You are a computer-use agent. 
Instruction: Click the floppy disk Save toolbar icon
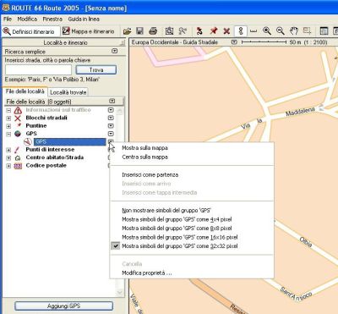[x=139, y=31]
